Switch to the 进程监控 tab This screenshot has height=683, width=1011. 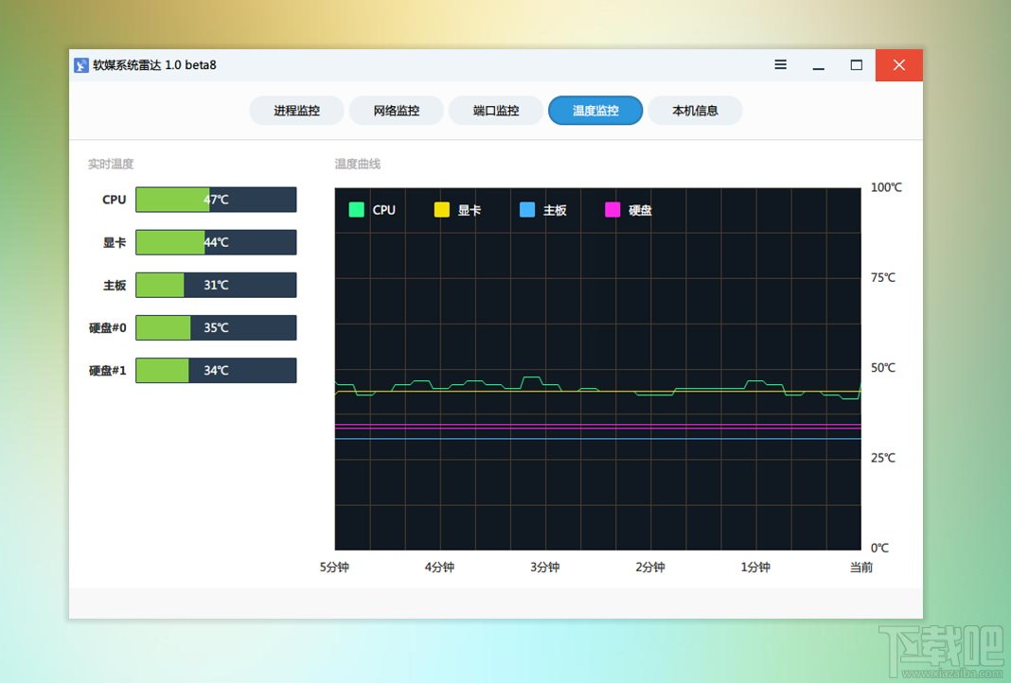point(296,110)
